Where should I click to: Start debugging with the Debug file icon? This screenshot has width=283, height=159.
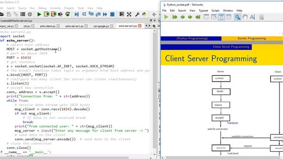tap(76, 14)
